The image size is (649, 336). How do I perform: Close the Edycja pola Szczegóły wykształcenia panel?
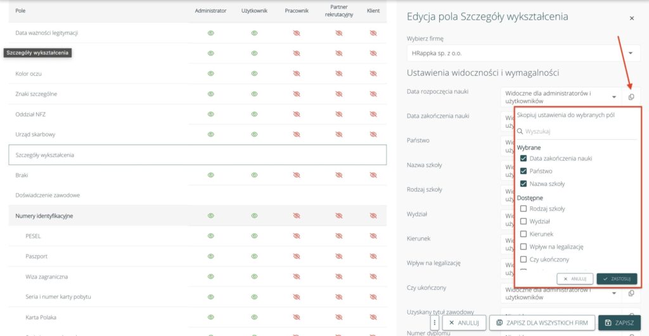631,18
